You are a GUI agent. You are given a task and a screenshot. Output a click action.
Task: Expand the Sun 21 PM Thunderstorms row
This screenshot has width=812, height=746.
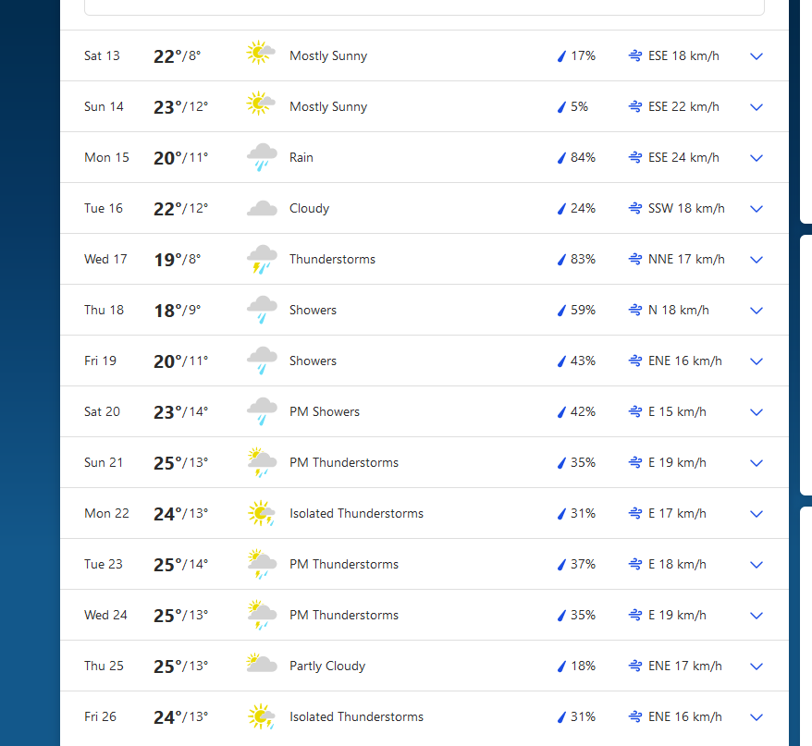click(x=757, y=463)
